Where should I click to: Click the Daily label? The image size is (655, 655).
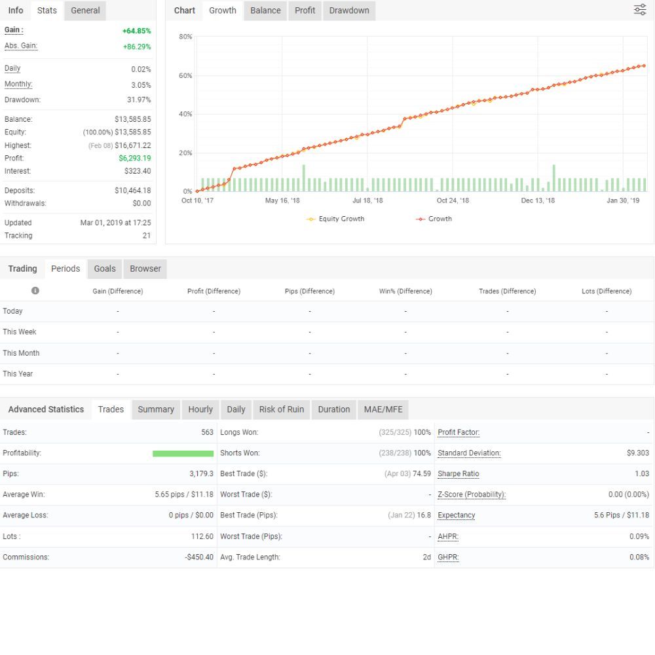pos(12,69)
